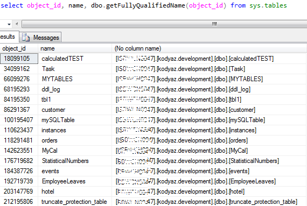Select cell 66099276

click(x=19, y=79)
